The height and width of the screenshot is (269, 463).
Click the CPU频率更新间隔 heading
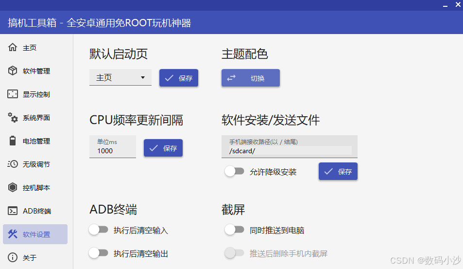pos(136,120)
